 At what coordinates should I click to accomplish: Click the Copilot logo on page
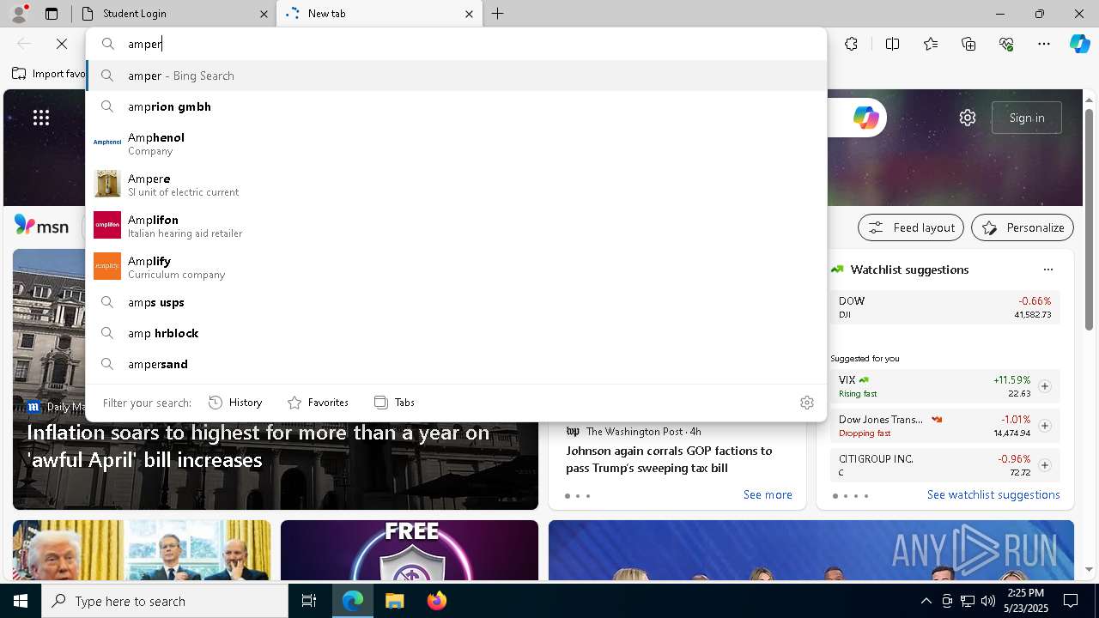(865, 118)
